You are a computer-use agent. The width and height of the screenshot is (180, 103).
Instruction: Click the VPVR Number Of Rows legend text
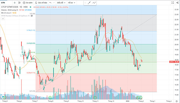[15, 16]
